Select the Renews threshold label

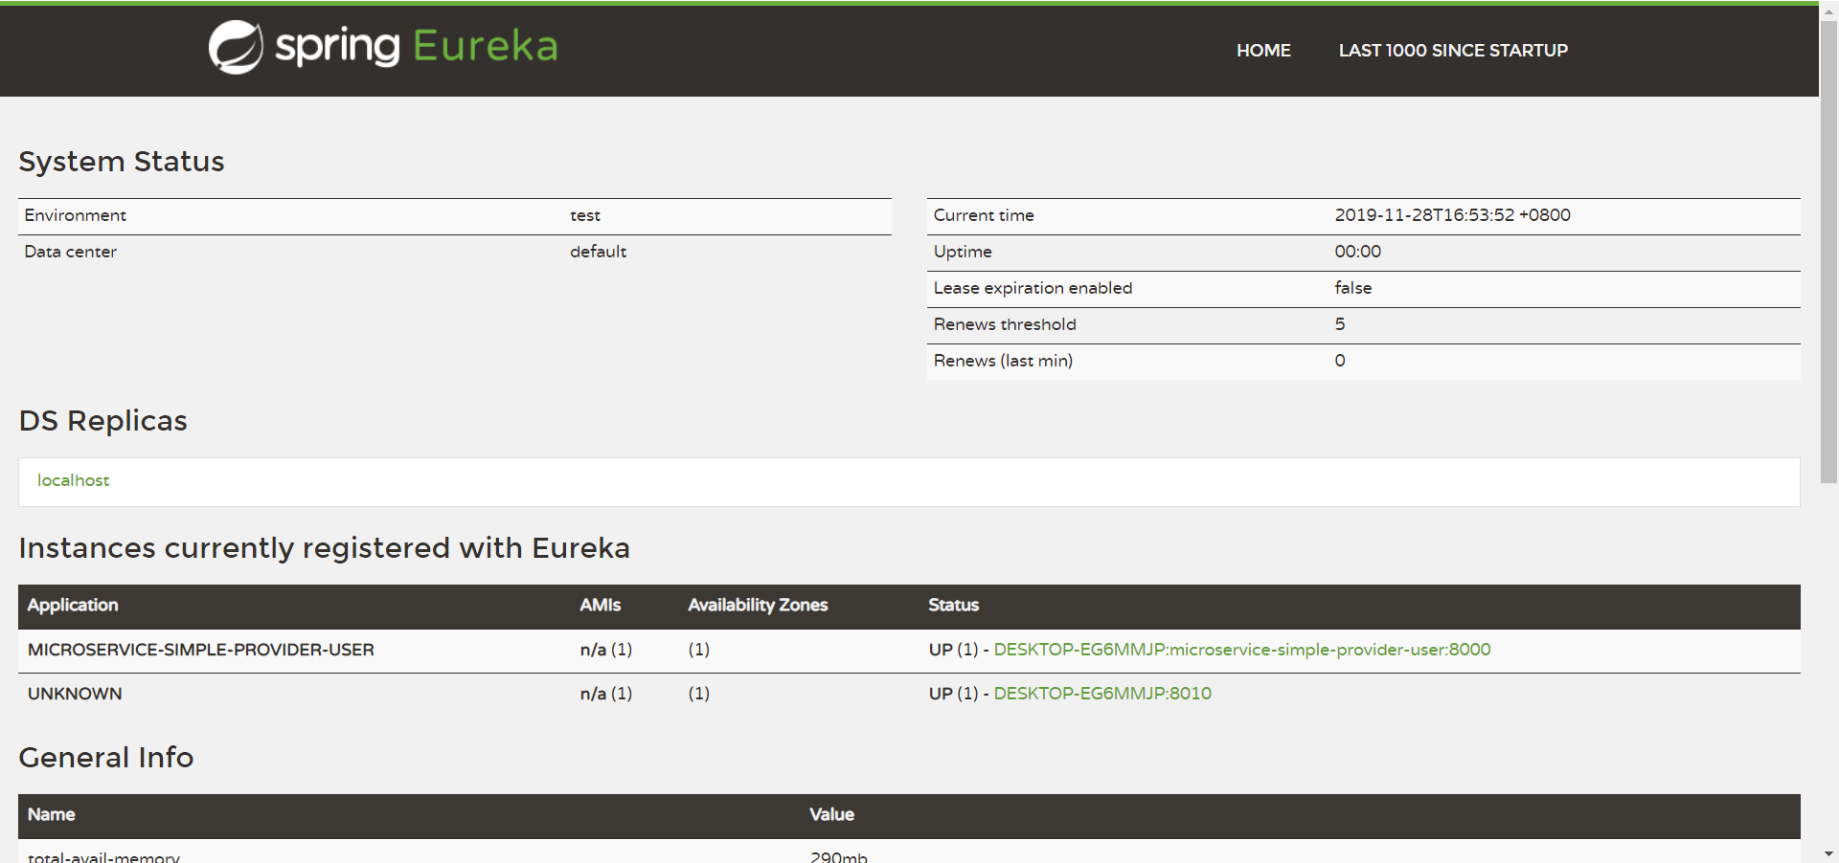(x=1005, y=324)
